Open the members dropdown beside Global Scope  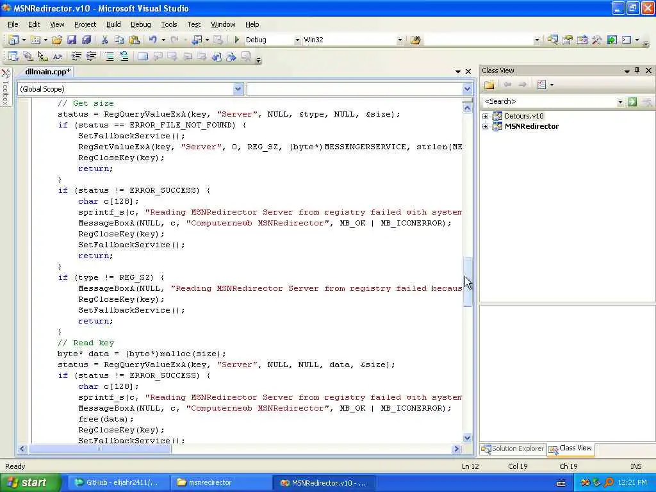click(467, 89)
